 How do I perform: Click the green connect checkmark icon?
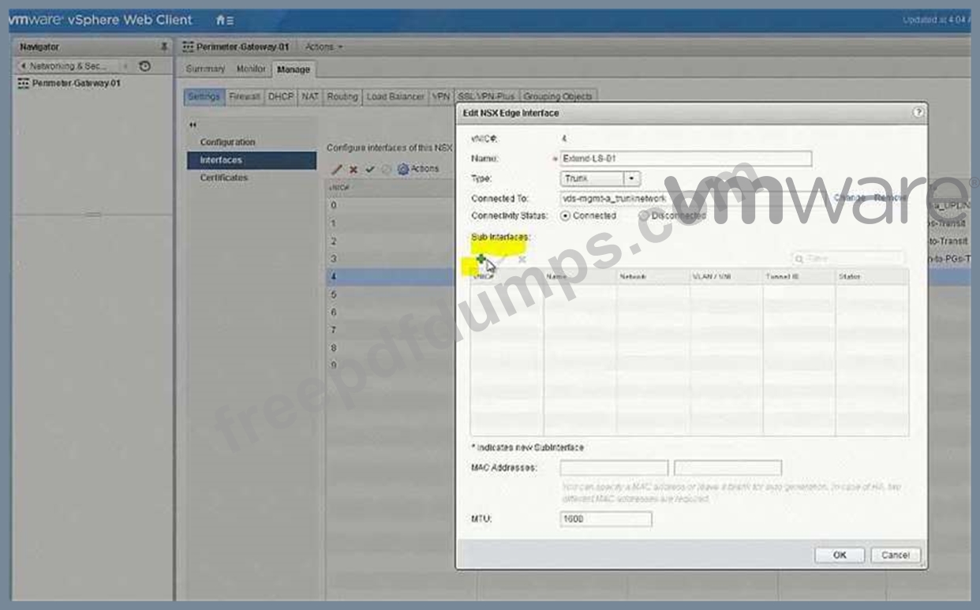[369, 169]
